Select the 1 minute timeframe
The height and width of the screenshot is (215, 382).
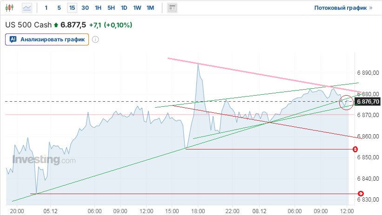(x=46, y=8)
